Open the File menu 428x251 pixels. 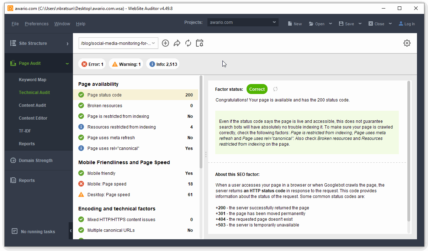click(x=15, y=24)
